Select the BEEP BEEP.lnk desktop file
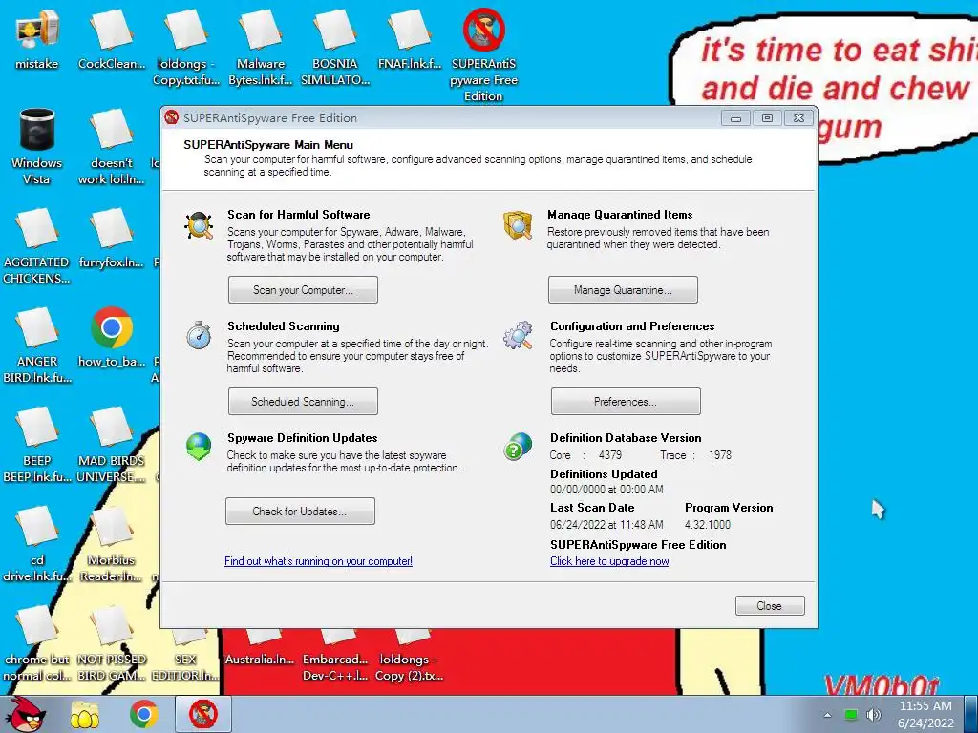 [x=37, y=445]
